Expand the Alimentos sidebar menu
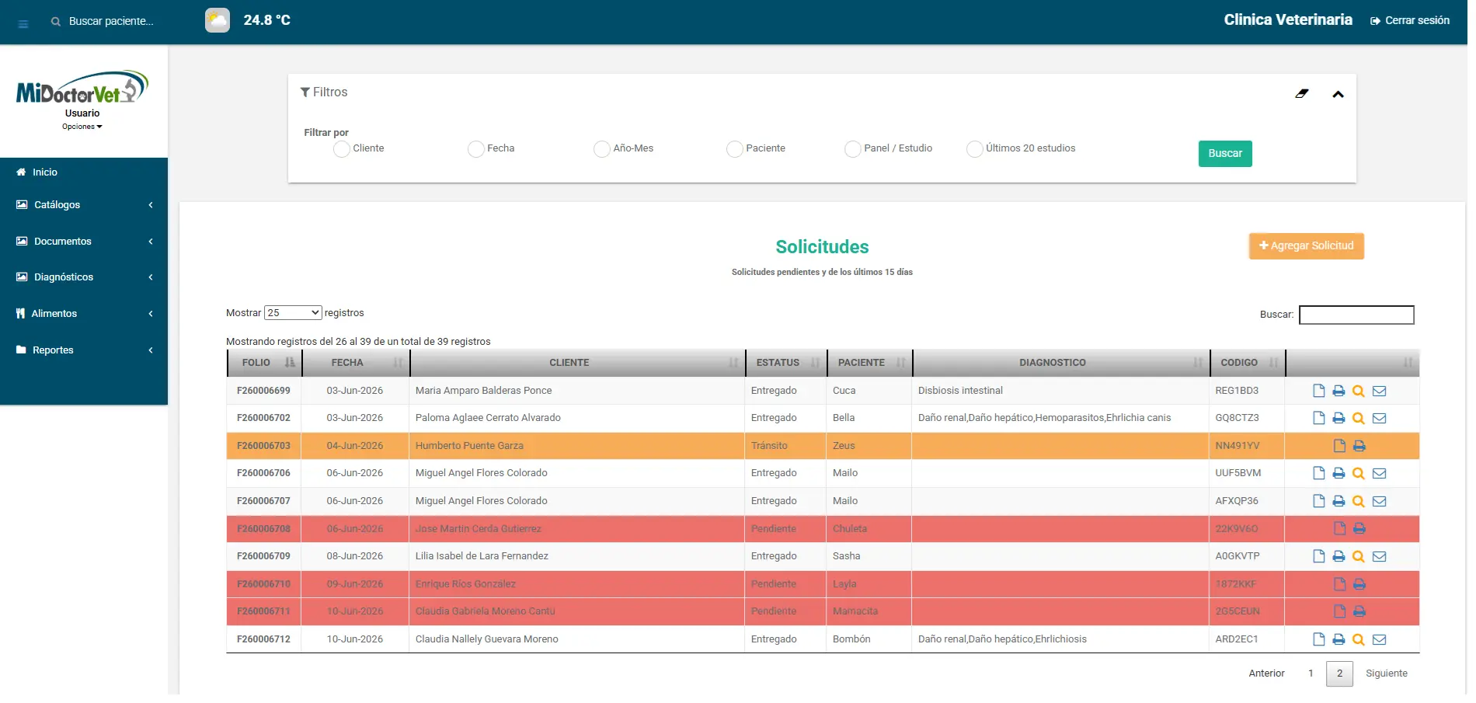Viewport: 1476px width, 703px height. pos(84,314)
